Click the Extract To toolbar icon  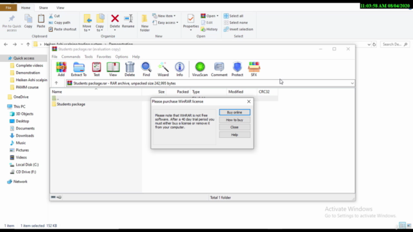(79, 69)
